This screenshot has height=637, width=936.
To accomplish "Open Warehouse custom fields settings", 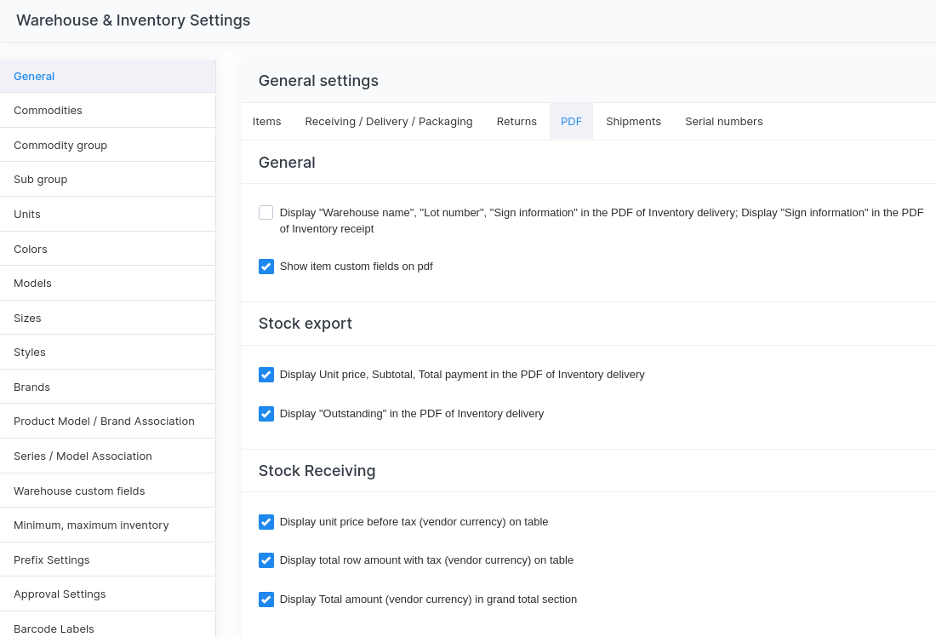I will 79,491.
